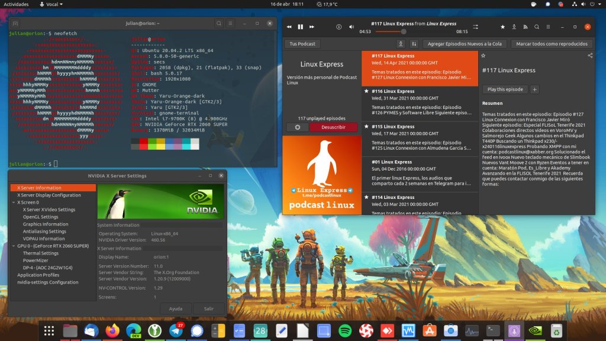
Task: Toggle the star on episode #116
Action: point(367,91)
